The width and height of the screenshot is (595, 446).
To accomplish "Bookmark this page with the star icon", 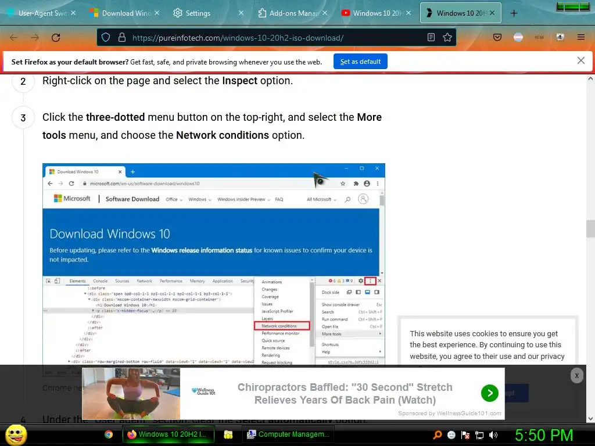I will click(447, 37).
